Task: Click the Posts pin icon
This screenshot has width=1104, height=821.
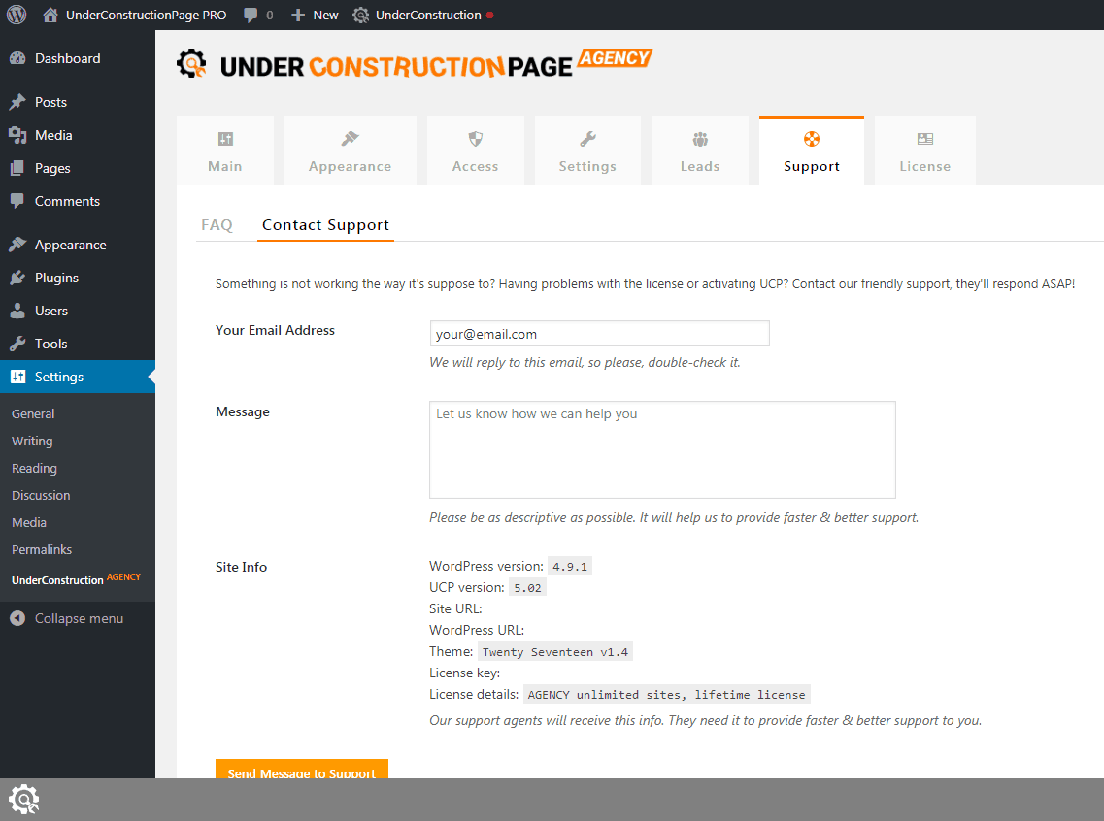Action: (17, 102)
